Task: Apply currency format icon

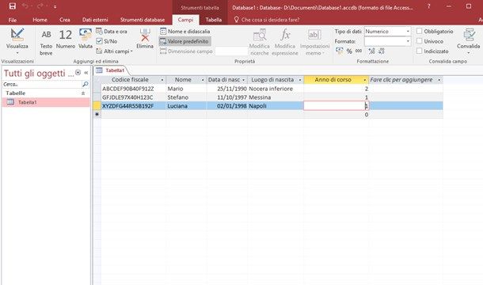Action: click(x=340, y=51)
